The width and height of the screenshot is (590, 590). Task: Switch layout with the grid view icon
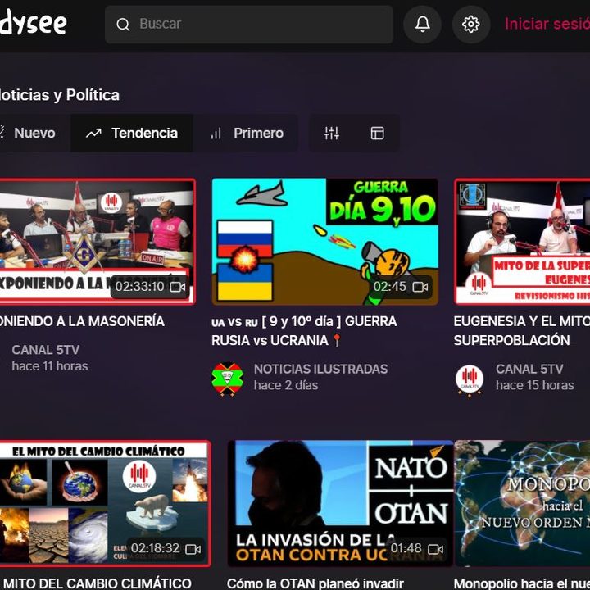[x=378, y=133]
